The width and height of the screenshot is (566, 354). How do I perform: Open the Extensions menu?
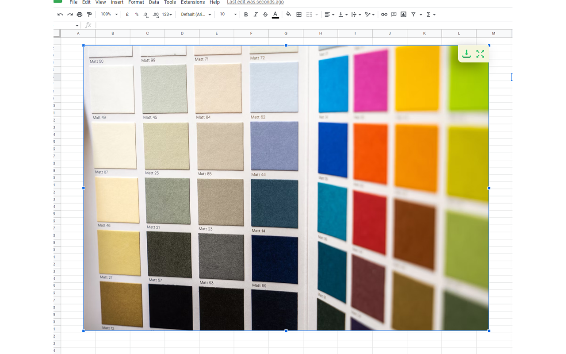point(193,2)
